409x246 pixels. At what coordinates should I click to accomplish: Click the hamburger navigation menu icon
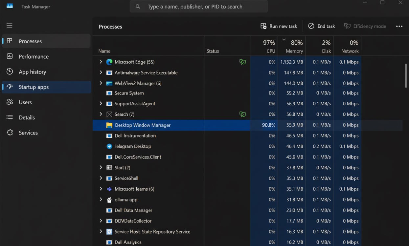click(x=9, y=26)
